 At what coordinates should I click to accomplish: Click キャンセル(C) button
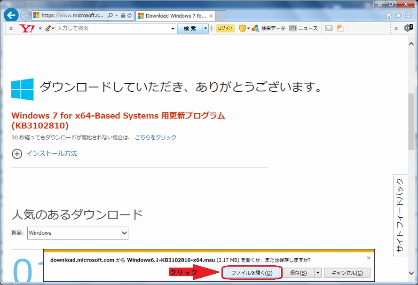347,273
